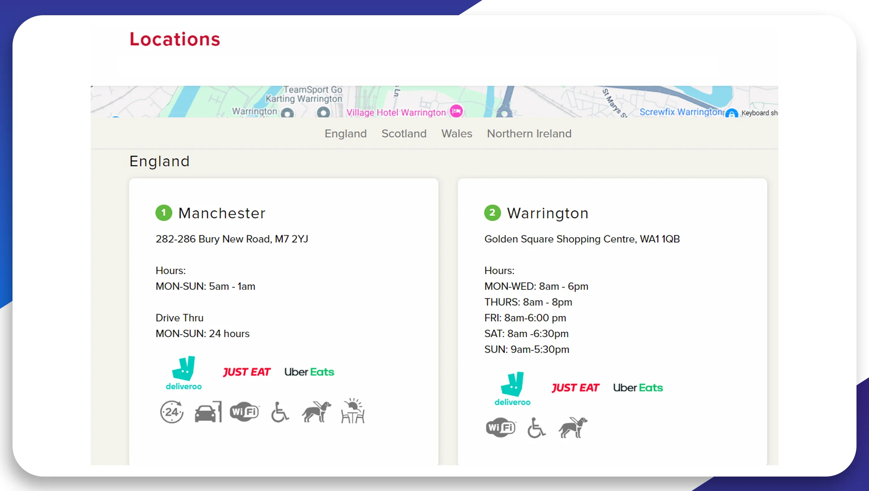
Task: Click the Uber Eats icon on Warrington
Action: (x=638, y=388)
